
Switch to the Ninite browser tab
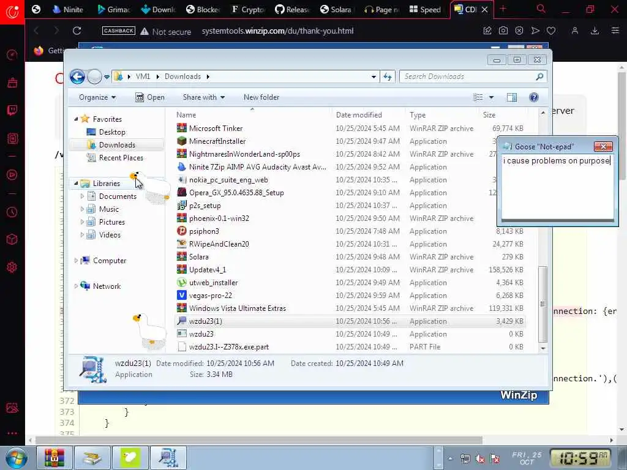pyautogui.click(x=68, y=9)
